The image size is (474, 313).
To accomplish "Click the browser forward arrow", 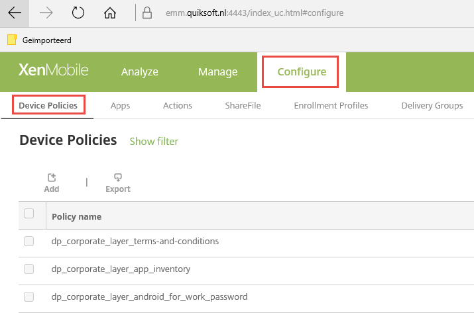I will pyautogui.click(x=46, y=13).
